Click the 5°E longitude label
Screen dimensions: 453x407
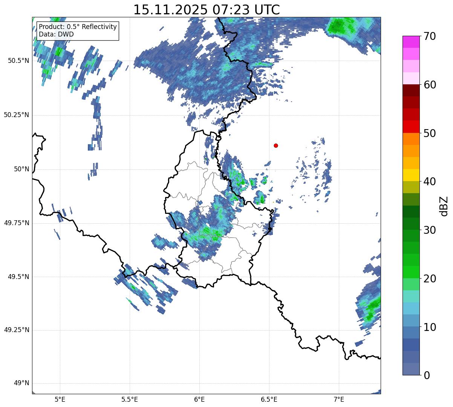click(60, 399)
